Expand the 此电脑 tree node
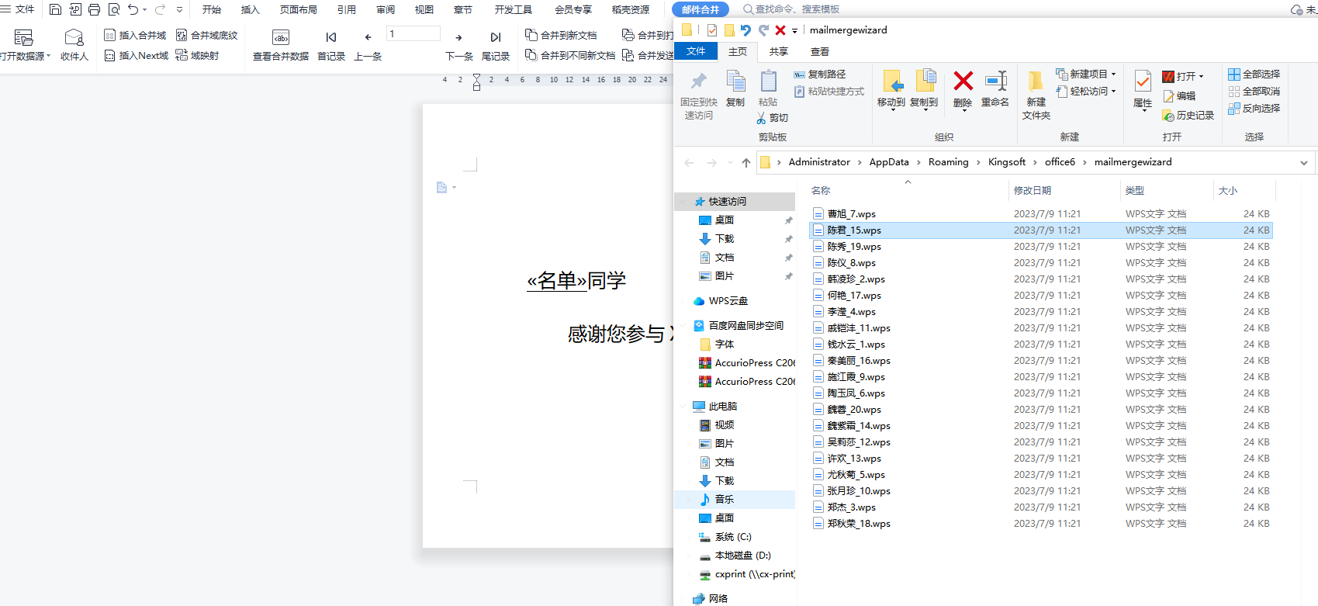 (x=683, y=407)
